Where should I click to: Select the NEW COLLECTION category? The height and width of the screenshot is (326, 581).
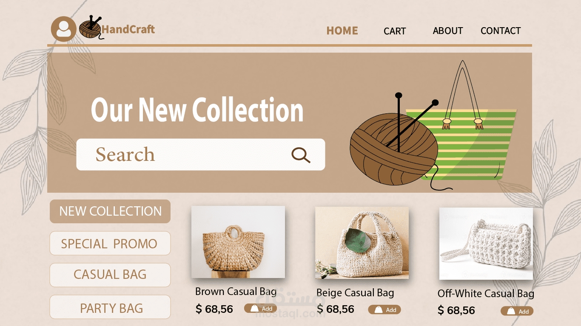point(110,211)
